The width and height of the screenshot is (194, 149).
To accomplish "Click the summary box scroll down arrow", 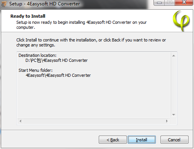I will click(x=174, y=114).
